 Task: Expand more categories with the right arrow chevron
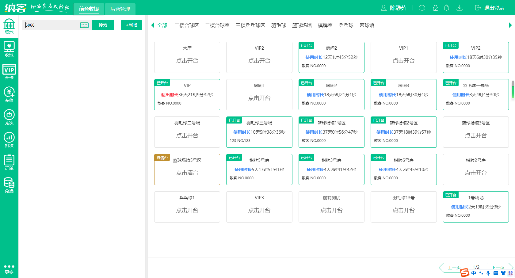coord(510,25)
